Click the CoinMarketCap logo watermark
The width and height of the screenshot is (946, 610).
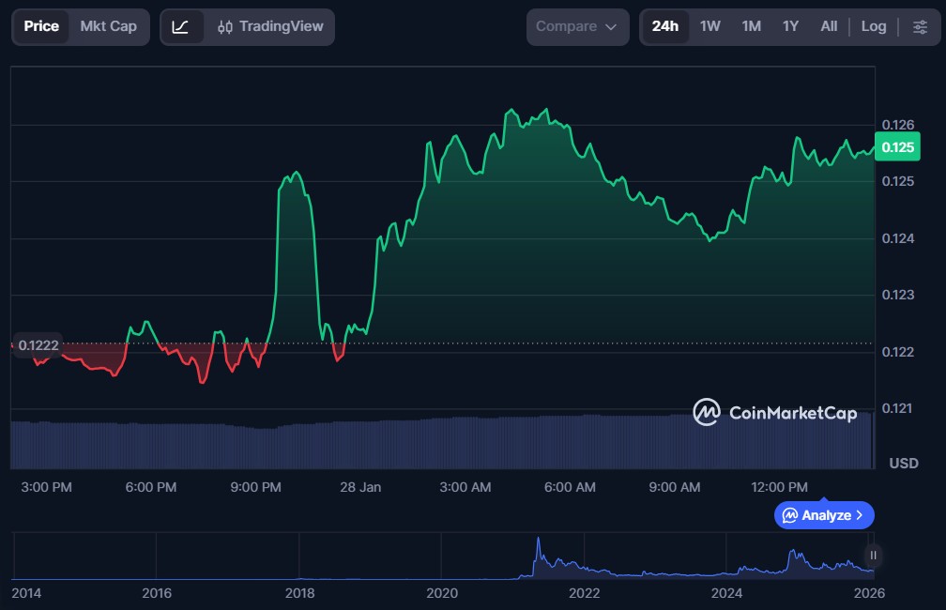coord(774,412)
